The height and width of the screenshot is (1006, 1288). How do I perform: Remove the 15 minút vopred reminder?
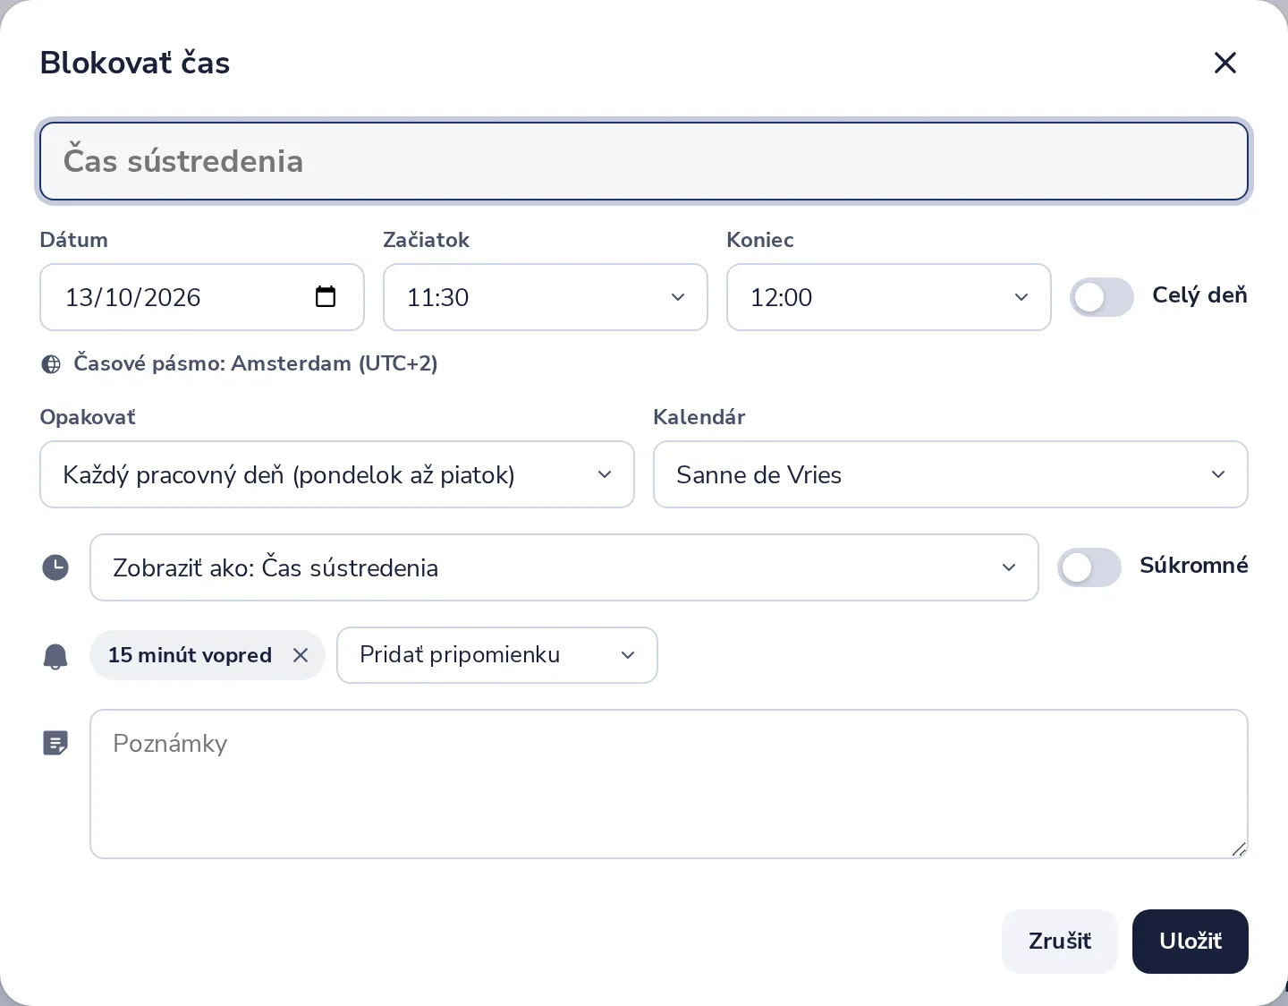[x=301, y=655]
